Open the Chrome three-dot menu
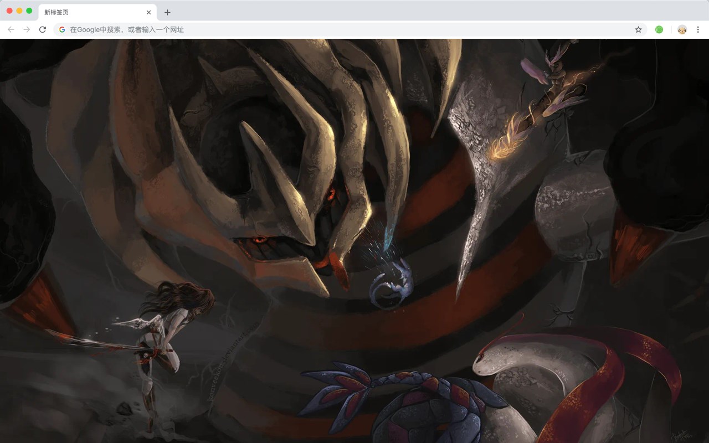 click(698, 29)
